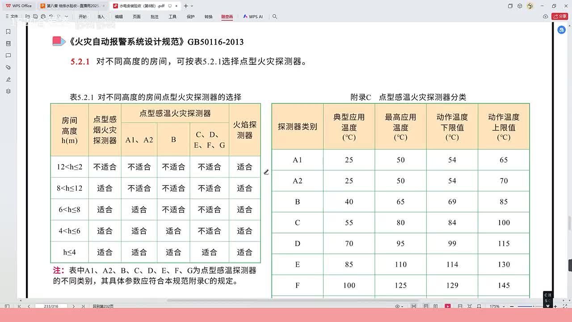The width and height of the screenshot is (572, 322).
Task: Open the layers panel in left sidebar
Action: click(8, 91)
